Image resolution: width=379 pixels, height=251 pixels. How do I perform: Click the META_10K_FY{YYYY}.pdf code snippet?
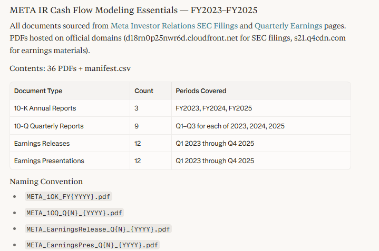coord(69,196)
